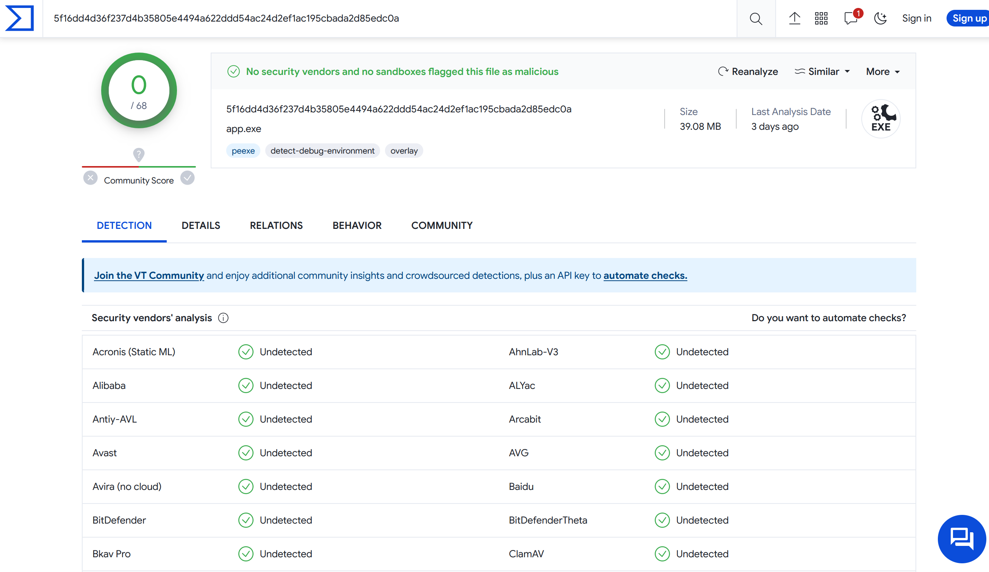
Task: Click the Baidu undetected check icon
Action: click(x=662, y=487)
